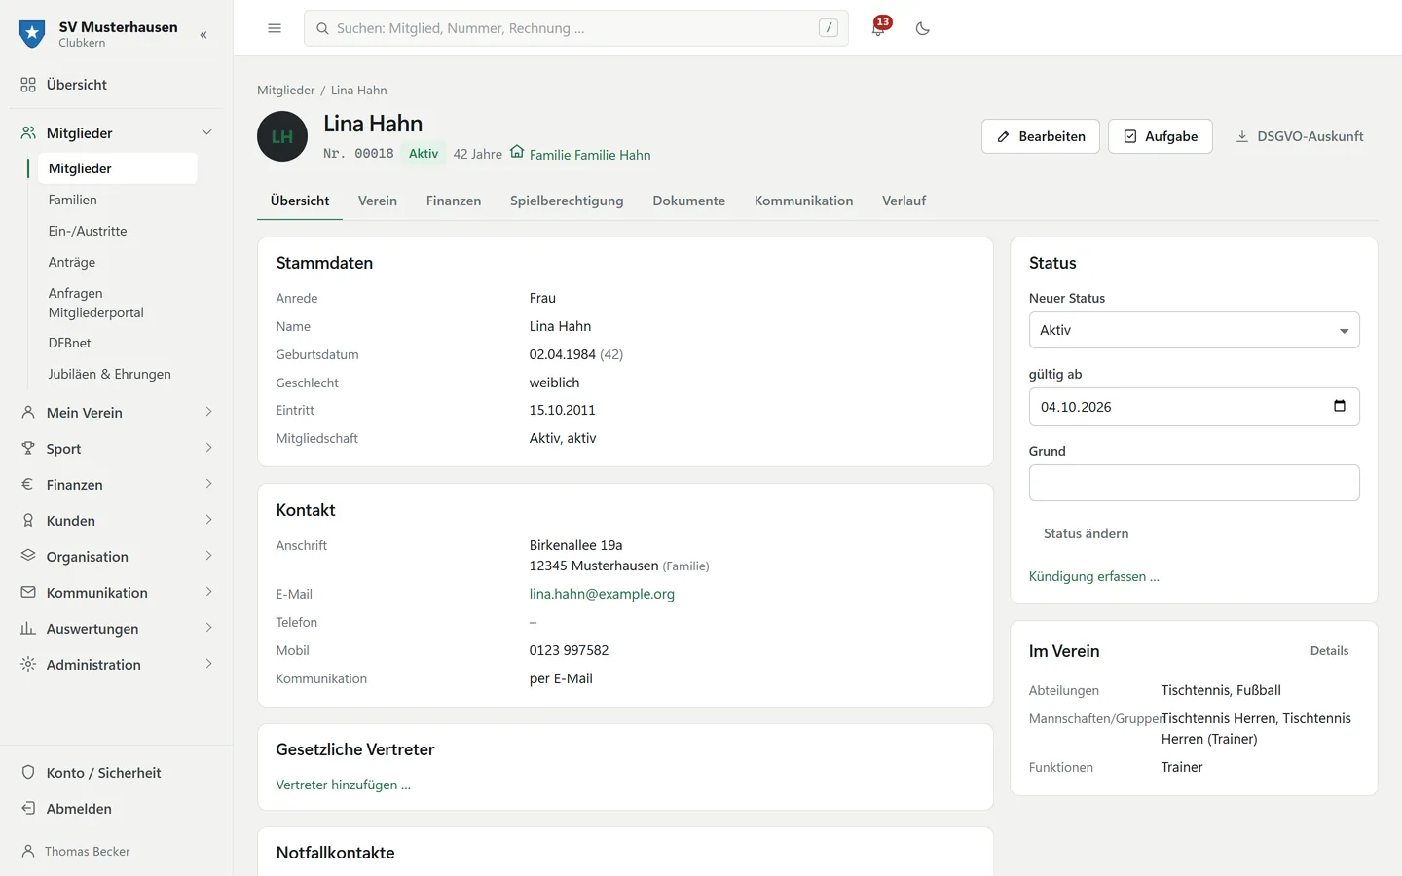The width and height of the screenshot is (1402, 876).
Task: Click the Aufgabe button
Action: pyautogui.click(x=1161, y=136)
